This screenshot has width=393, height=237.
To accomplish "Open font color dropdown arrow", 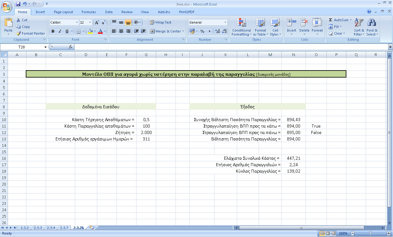I will click(x=105, y=31).
